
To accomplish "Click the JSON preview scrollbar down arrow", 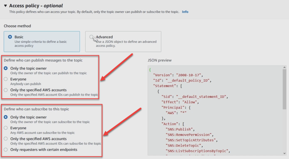I will [284, 153].
